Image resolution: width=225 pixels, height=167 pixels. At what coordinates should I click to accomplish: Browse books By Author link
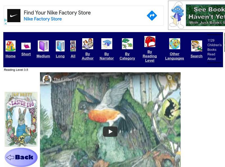pyautogui.click(x=88, y=56)
